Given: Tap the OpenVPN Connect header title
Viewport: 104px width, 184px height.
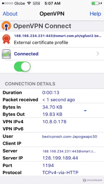Looking at the screenshot, I should [x=42, y=26].
